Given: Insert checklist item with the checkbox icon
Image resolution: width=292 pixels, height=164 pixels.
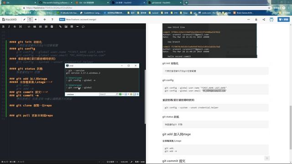Looking at the screenshot, I should click(52, 27).
